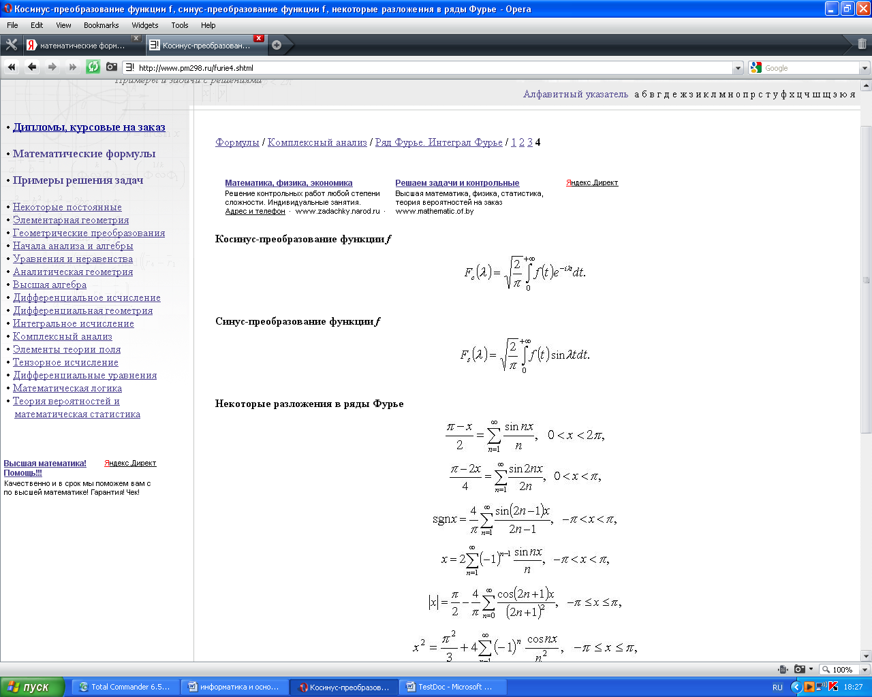Click the Адрес и телефон link

[255, 211]
